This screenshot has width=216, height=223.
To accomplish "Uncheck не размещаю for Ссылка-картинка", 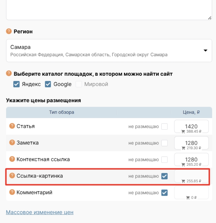I will point(164,176).
